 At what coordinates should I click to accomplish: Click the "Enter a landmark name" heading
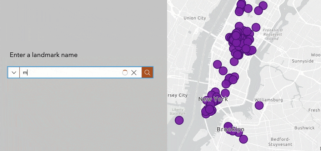(x=44, y=55)
